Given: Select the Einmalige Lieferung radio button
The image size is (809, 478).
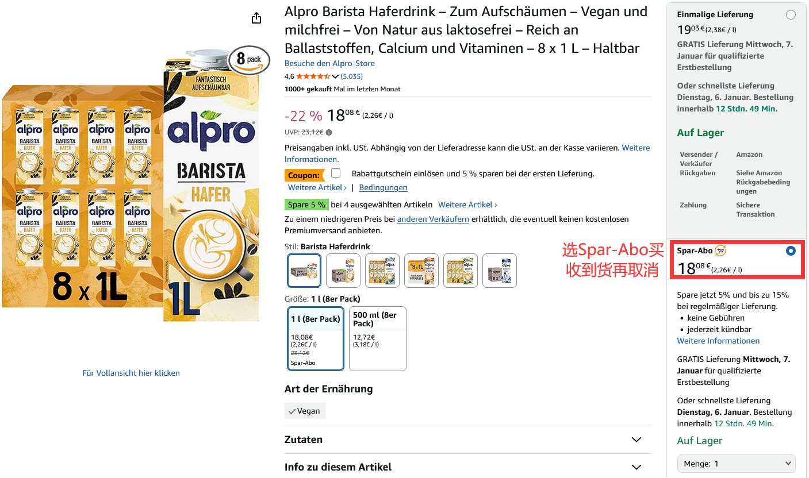Looking at the screenshot, I should pos(791,15).
